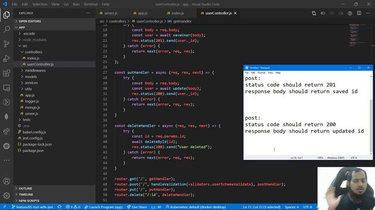Open jest.config.js in the file tree

(x=54, y=138)
